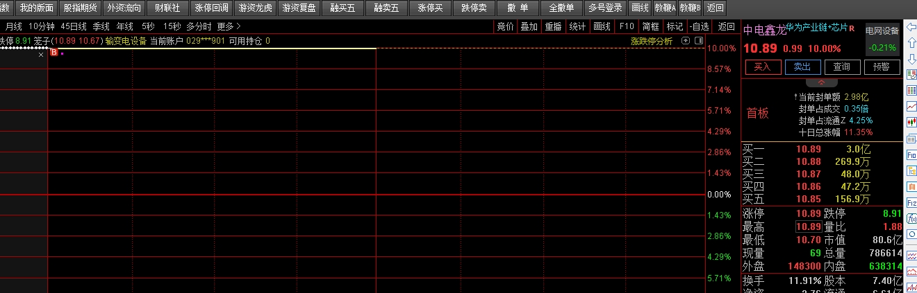Screen dimensions: 917x293
Task: Click the 全撤单 toolbar button
Action: pos(561,8)
